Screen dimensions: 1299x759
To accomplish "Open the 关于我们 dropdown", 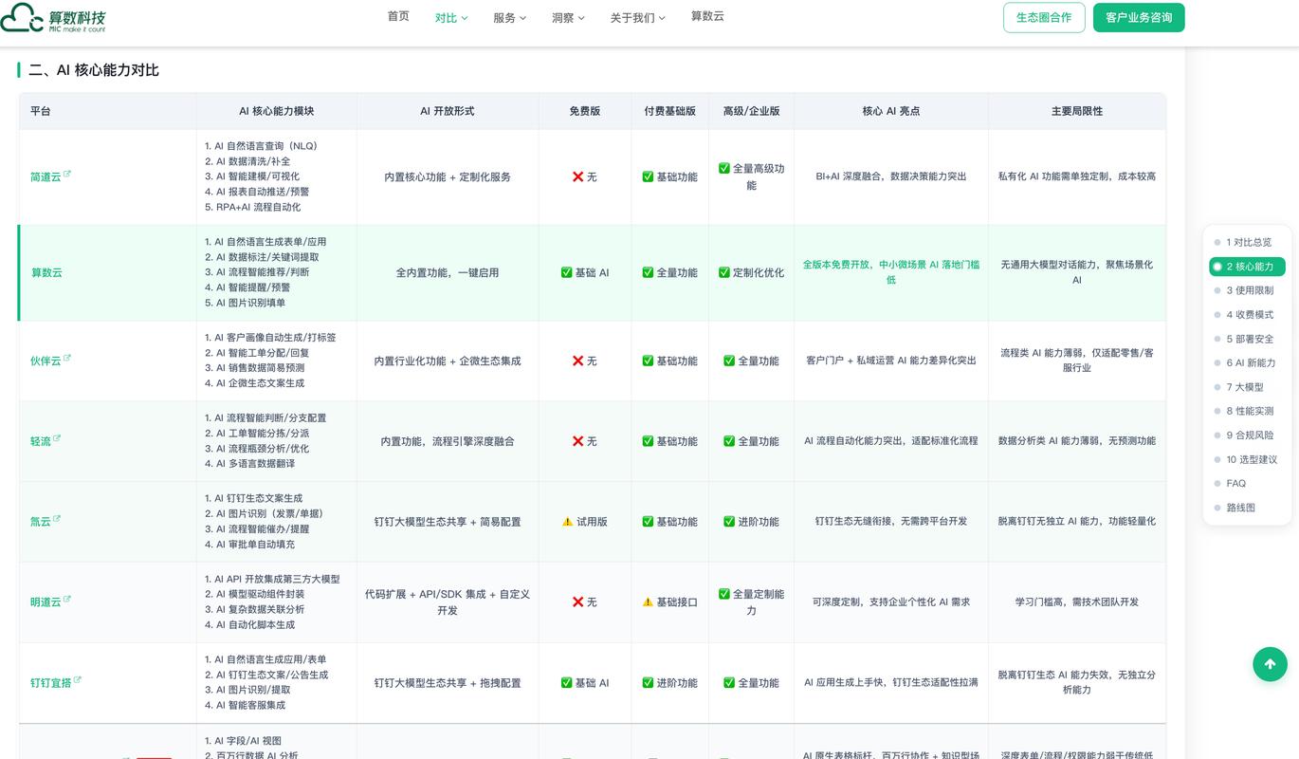I will coord(638,18).
